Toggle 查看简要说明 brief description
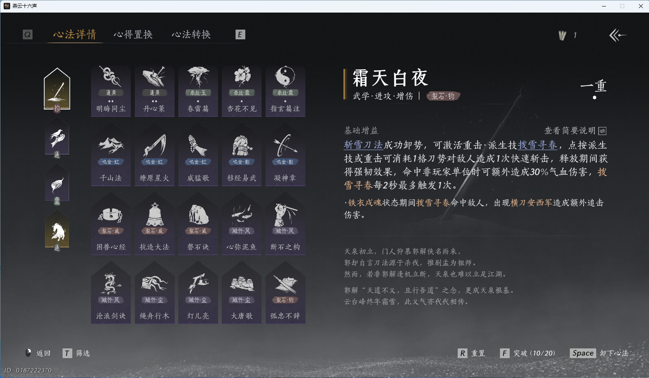The width and height of the screenshot is (649, 378). (575, 131)
